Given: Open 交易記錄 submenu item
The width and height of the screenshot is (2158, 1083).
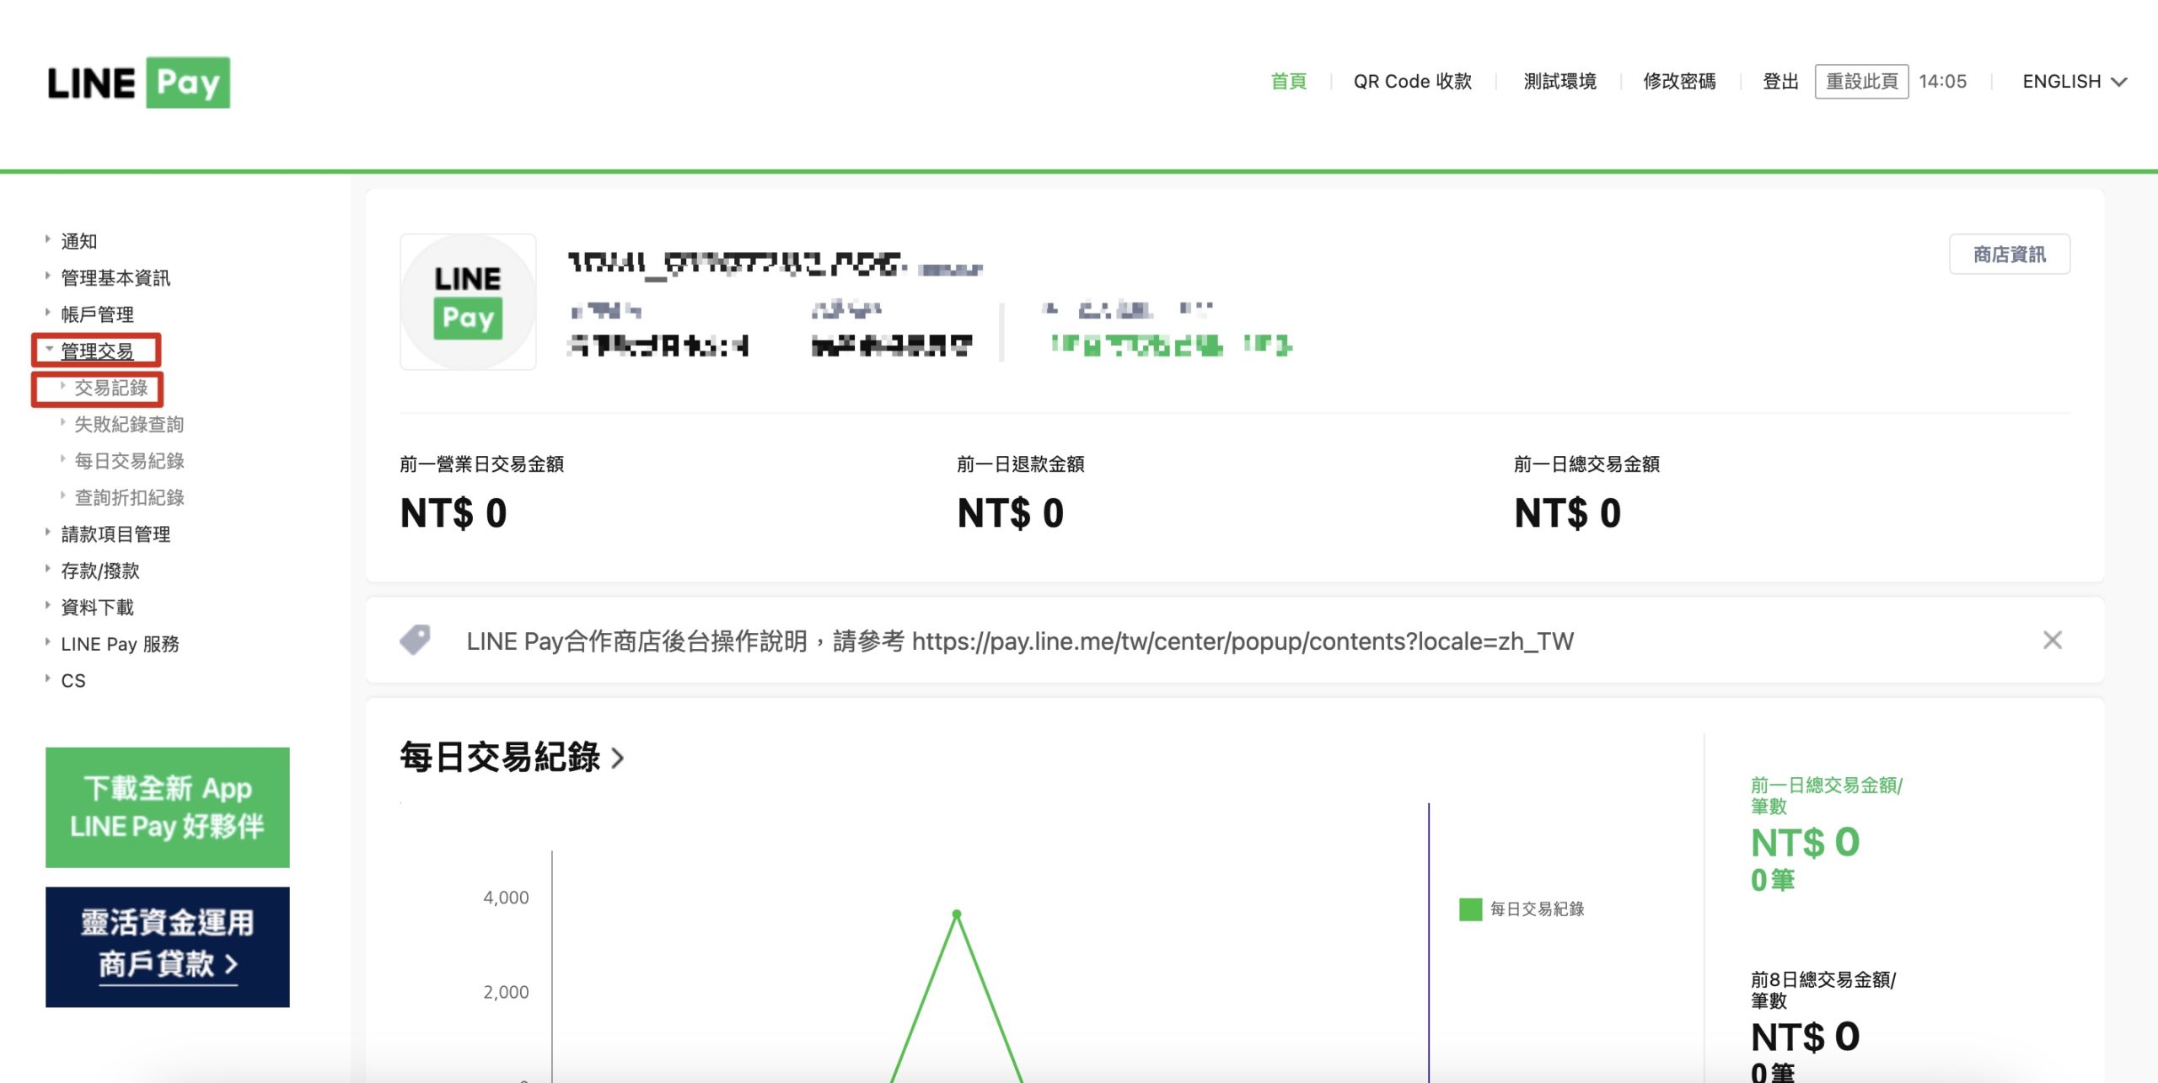Looking at the screenshot, I should click(x=110, y=388).
